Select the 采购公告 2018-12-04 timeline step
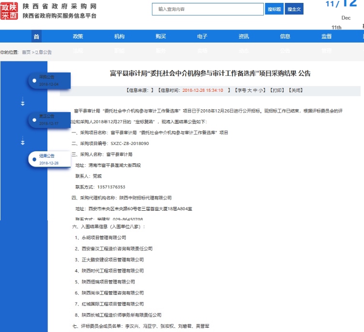 click(x=49, y=81)
